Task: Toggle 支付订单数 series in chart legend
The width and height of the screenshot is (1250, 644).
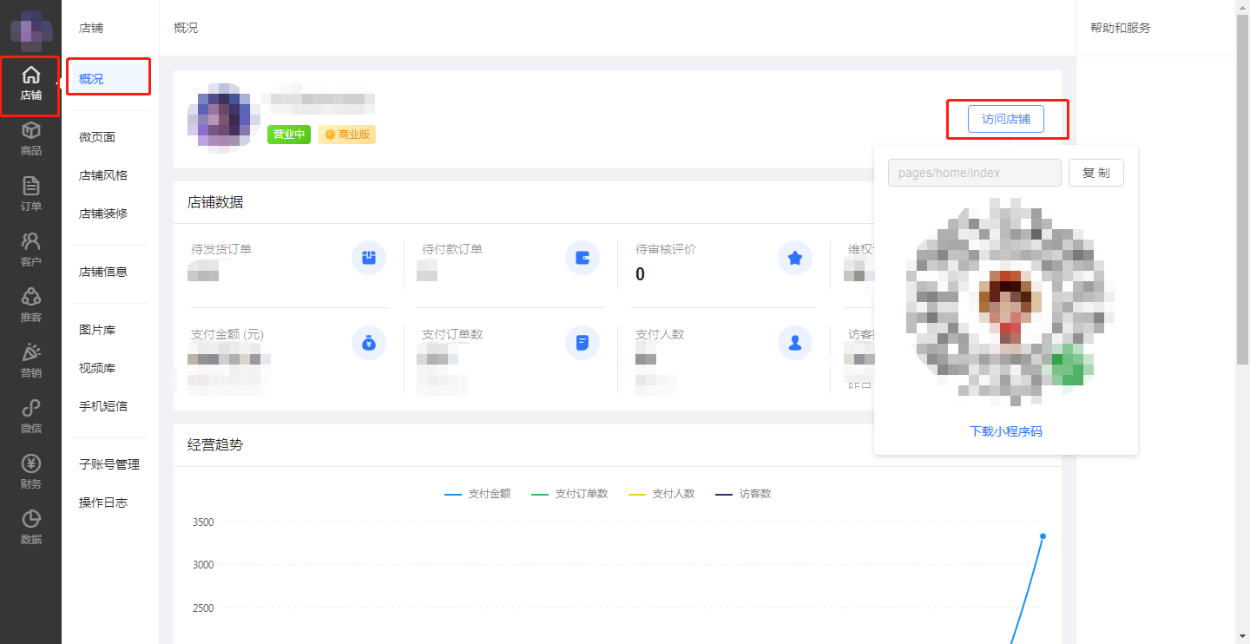Action: 569,494
